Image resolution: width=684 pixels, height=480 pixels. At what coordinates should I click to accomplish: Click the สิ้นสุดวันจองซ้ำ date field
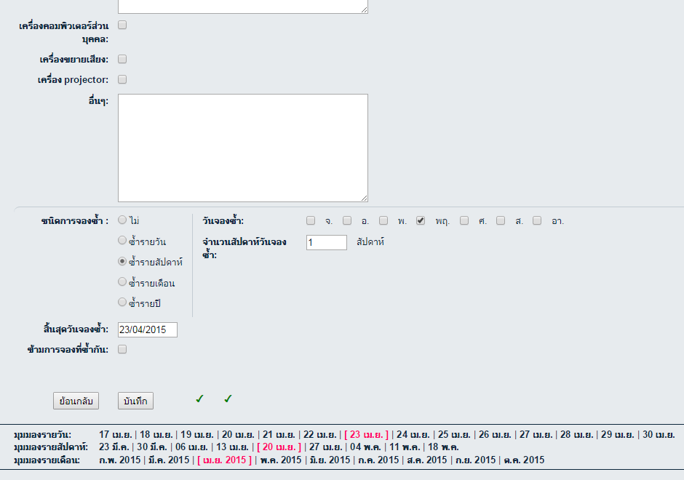click(148, 329)
